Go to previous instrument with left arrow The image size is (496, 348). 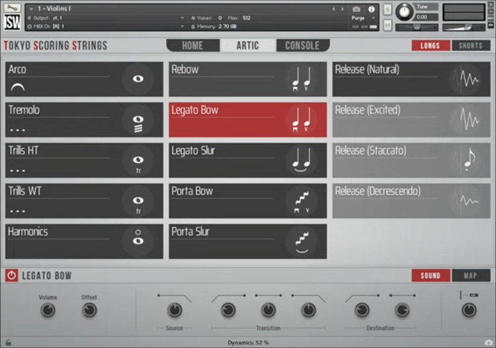click(x=333, y=9)
